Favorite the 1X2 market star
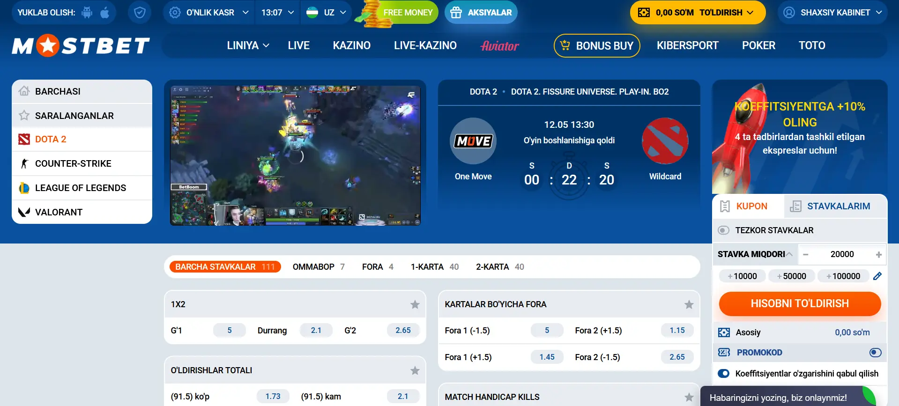899x406 pixels. pos(415,304)
